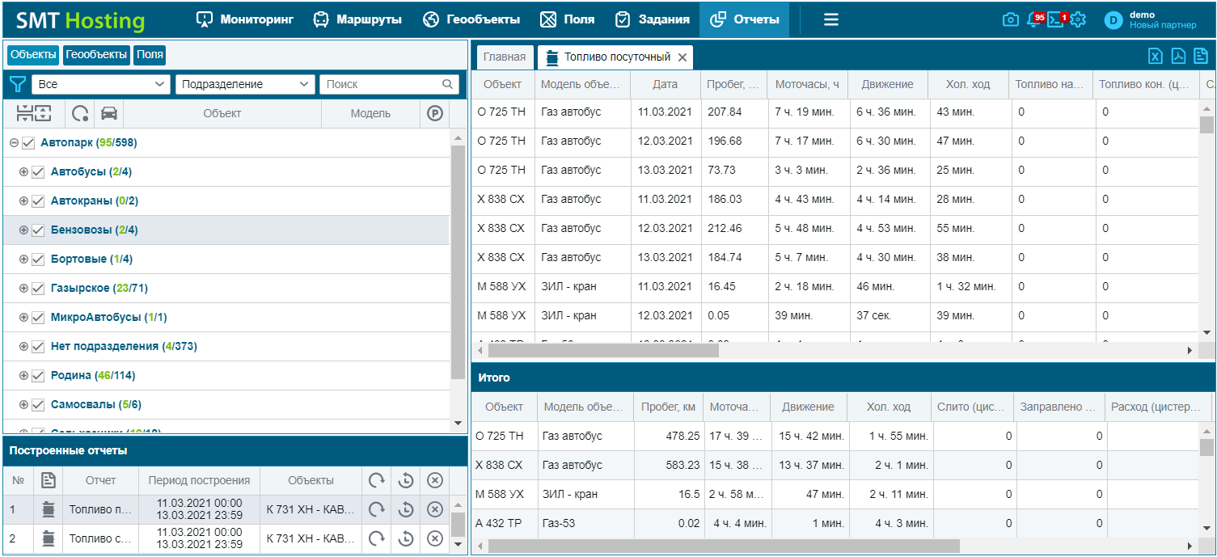This screenshot has width=1217, height=557.
Task: Open the Задания menu
Action: pos(653,19)
